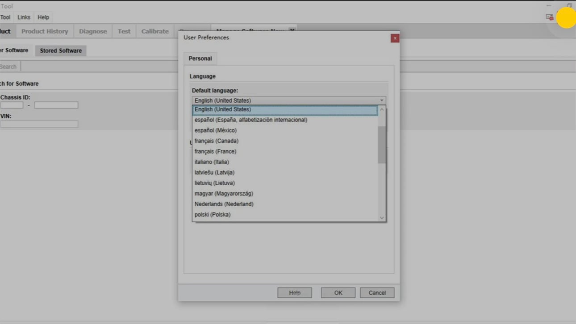The image size is (576, 325).
Task: Choose polski (Polska) language
Action: click(x=285, y=215)
